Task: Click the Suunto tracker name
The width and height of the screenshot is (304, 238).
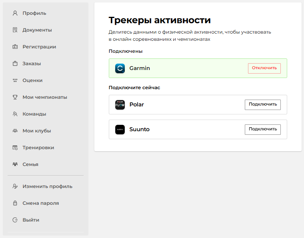Action: pos(139,130)
